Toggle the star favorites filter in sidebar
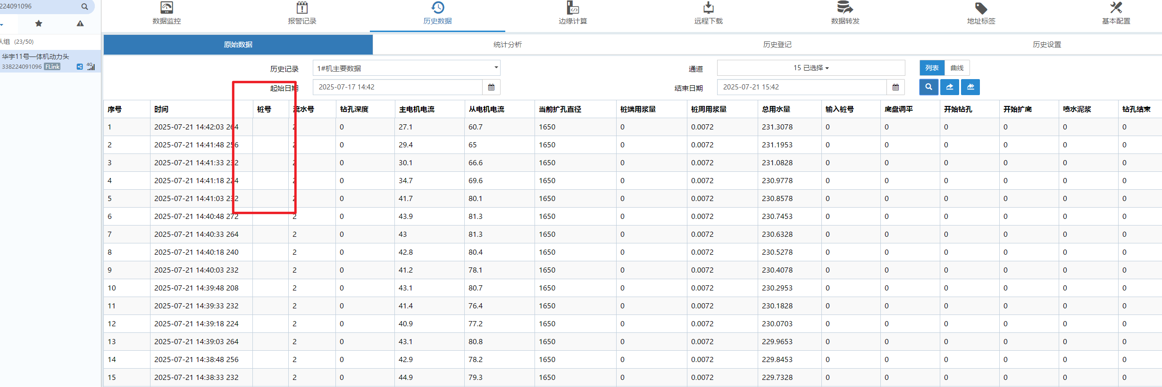 pos(39,24)
